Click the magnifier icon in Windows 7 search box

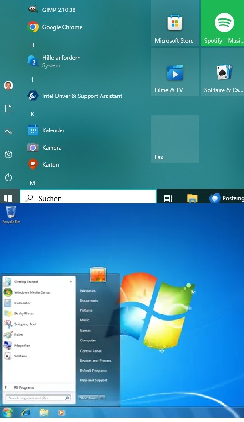tap(67, 398)
